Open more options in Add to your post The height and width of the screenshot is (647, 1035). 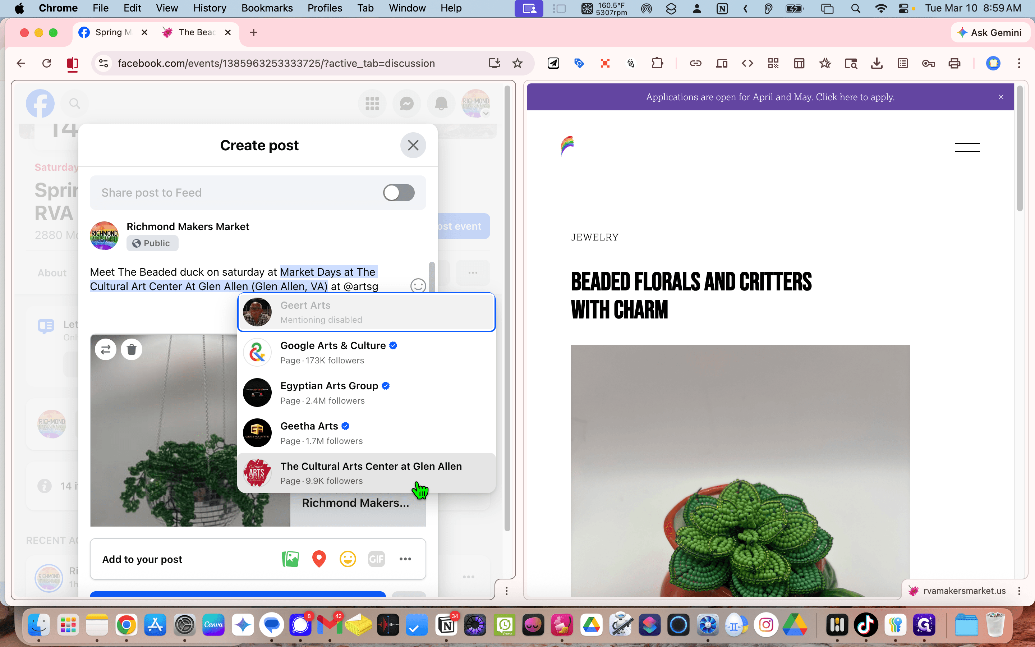tap(405, 559)
